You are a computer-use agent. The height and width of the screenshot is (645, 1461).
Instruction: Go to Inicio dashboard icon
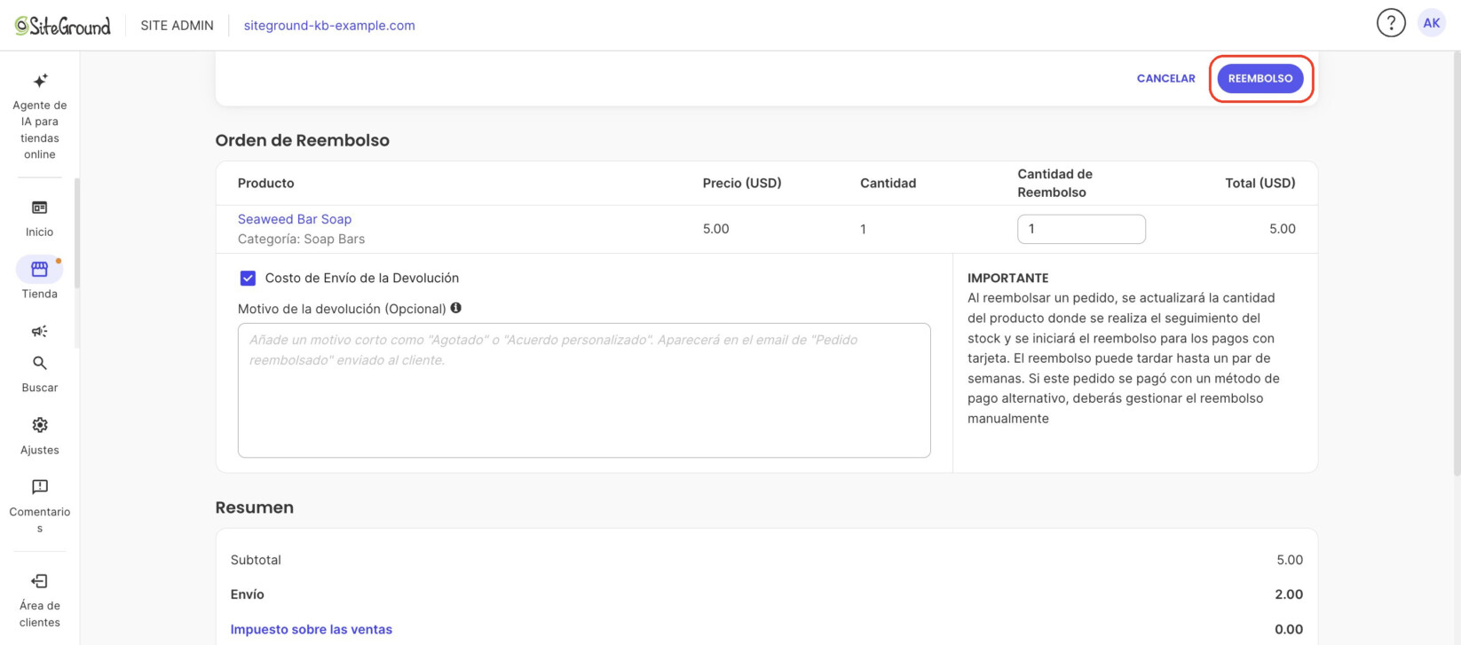pyautogui.click(x=40, y=207)
